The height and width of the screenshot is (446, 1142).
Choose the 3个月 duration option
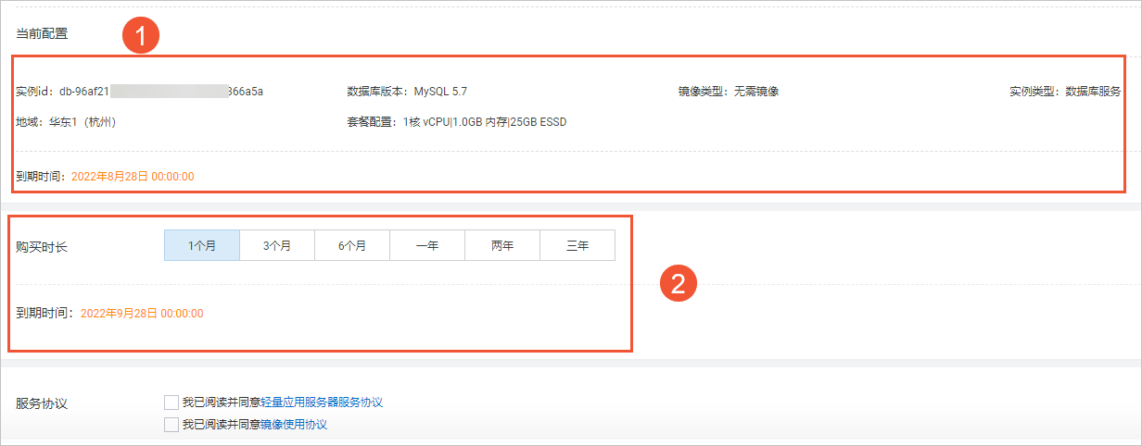pyautogui.click(x=277, y=246)
